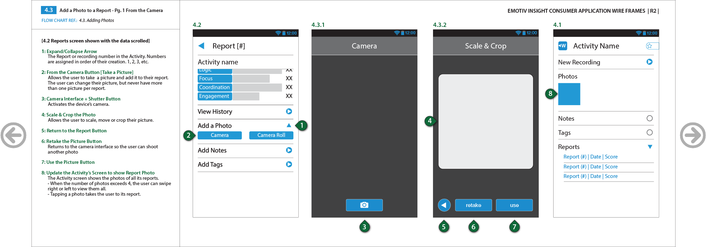Click the 'Activity name' heading in Report screen
Image resolution: width=707 pixels, height=247 pixels.
point(218,62)
